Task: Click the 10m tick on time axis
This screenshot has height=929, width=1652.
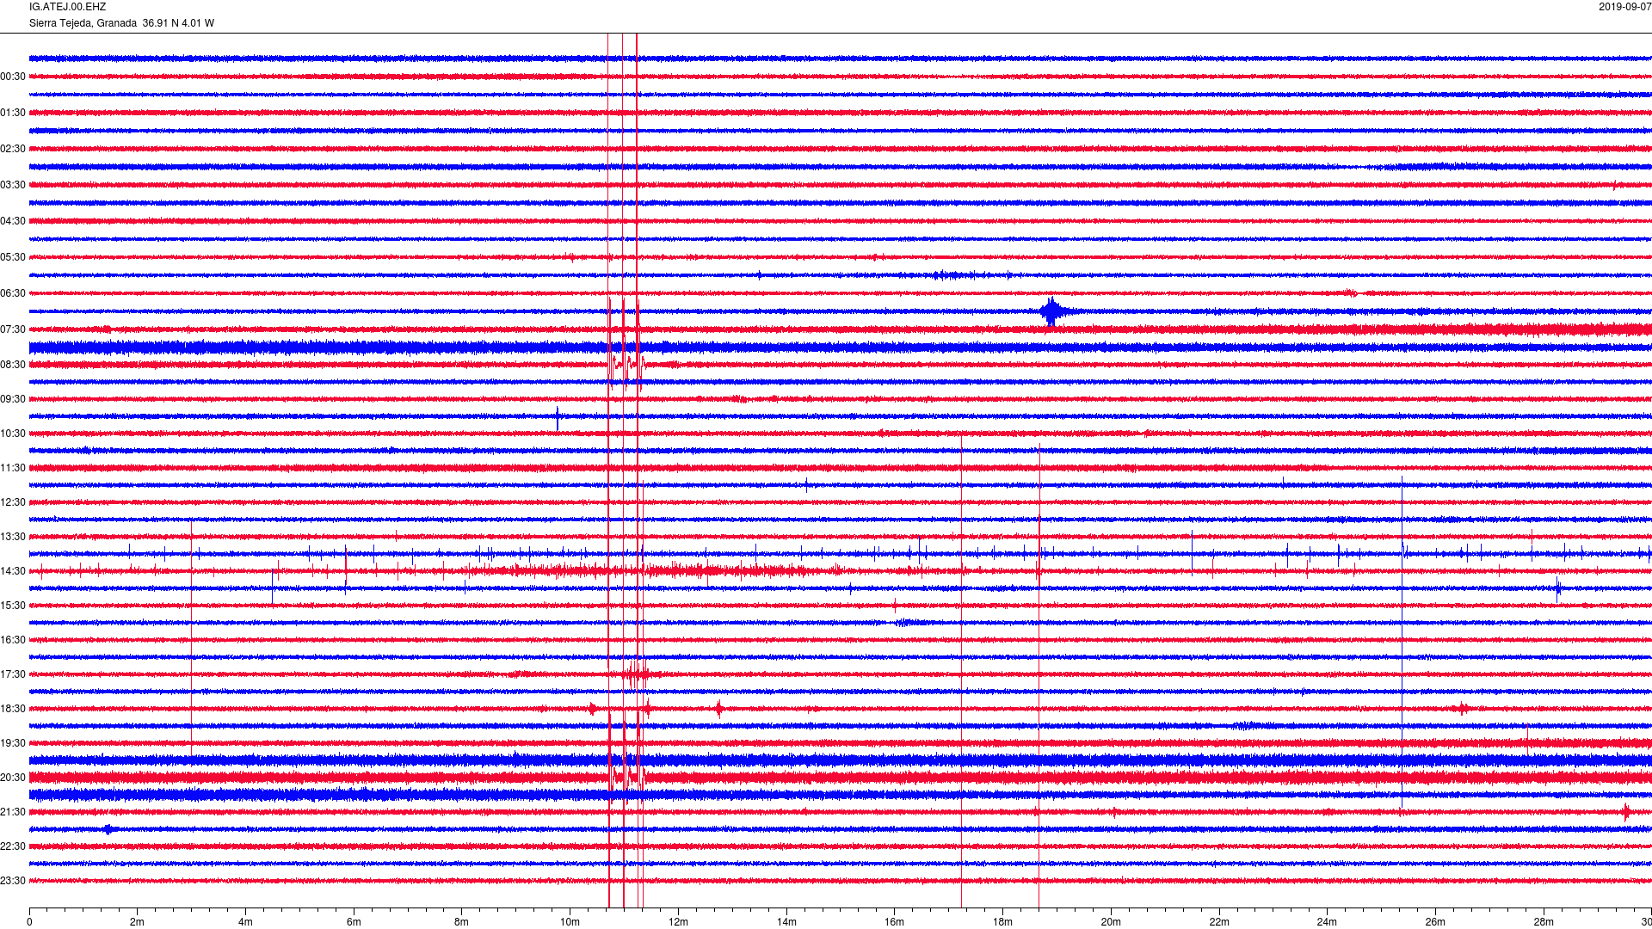Action: click(570, 922)
